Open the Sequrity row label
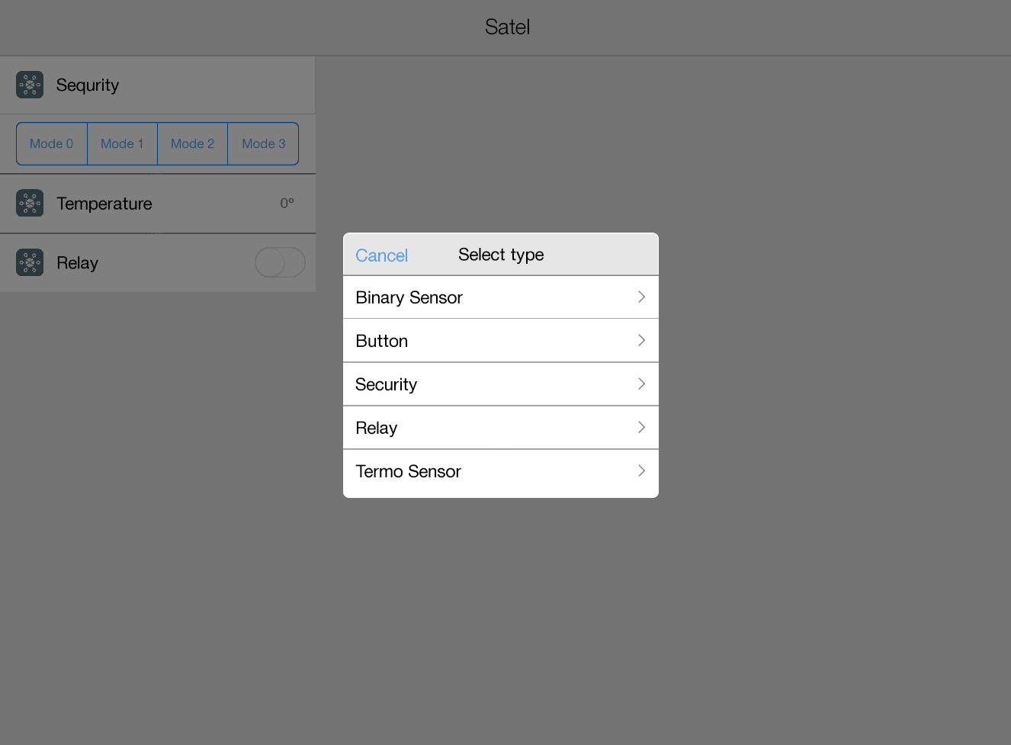The width and height of the screenshot is (1011, 745). click(88, 85)
